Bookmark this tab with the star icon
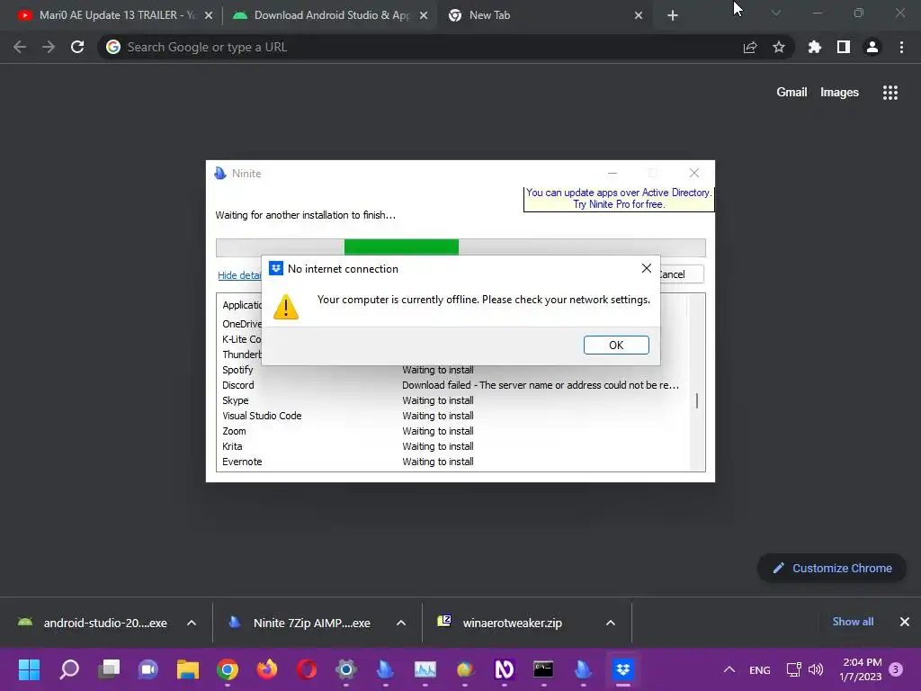 point(779,47)
